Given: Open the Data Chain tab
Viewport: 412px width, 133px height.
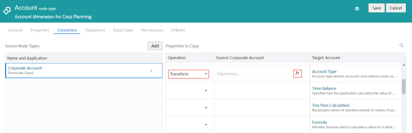Looking at the screenshot, I should coord(123,30).
